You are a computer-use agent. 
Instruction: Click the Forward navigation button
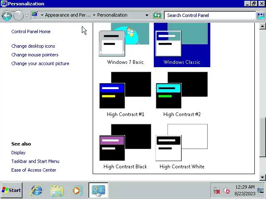coord(18,16)
